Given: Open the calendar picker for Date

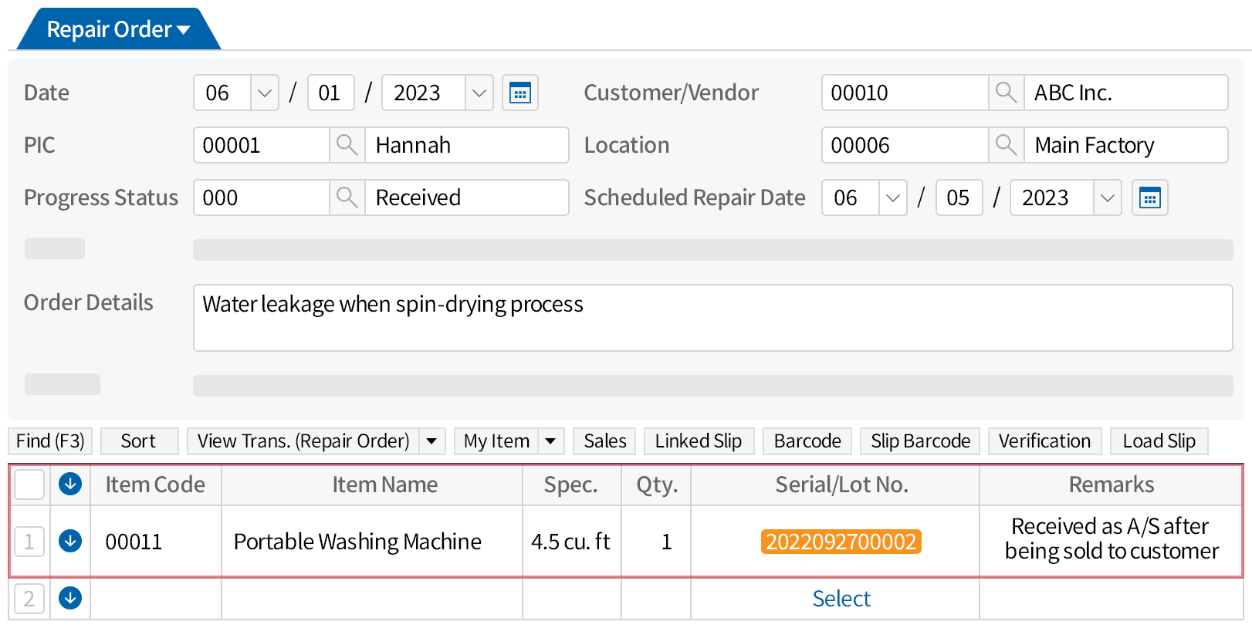Looking at the screenshot, I should 520,93.
